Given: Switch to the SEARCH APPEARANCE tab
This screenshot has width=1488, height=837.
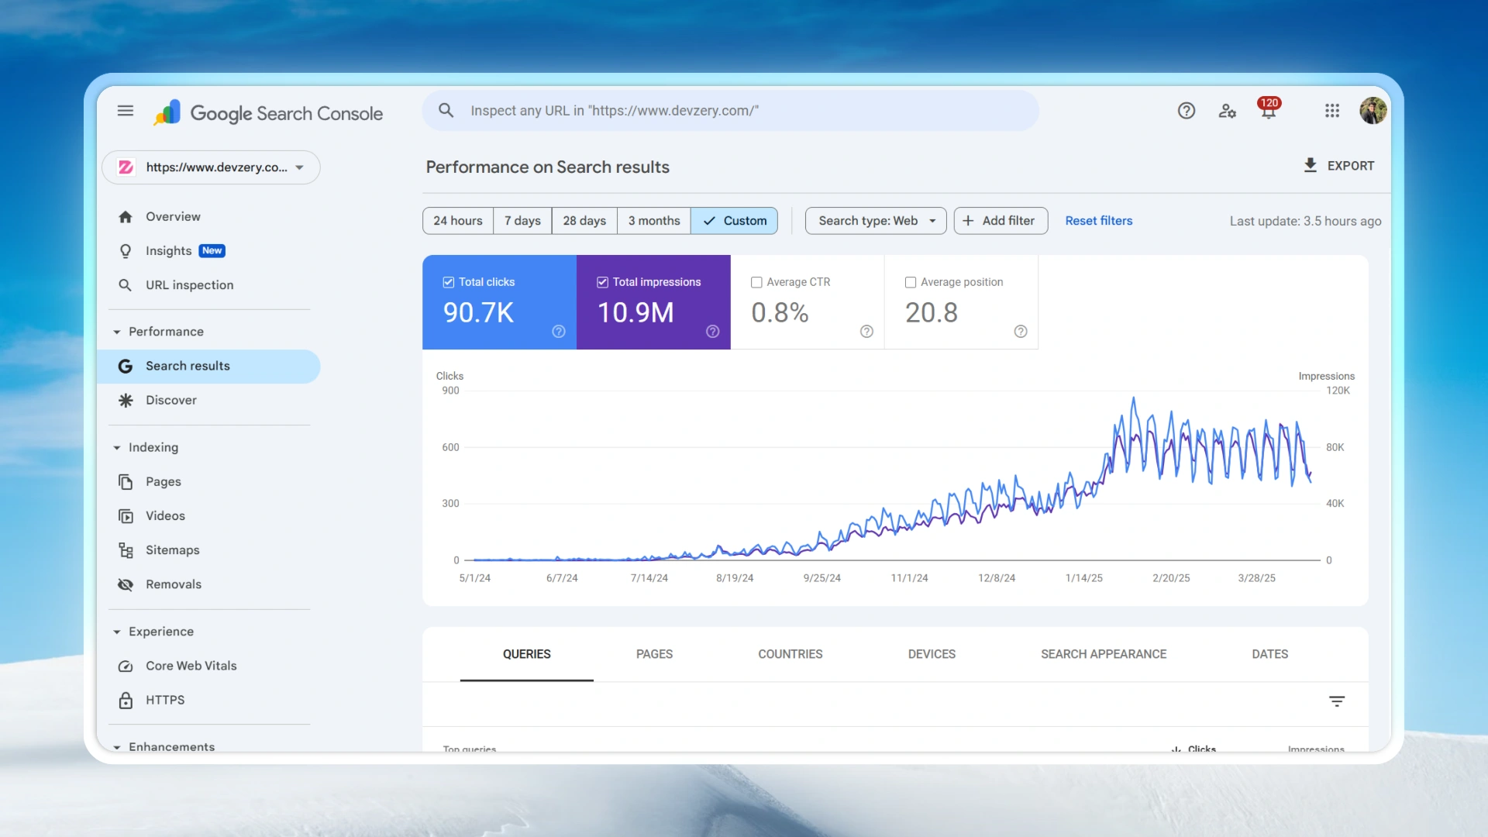Looking at the screenshot, I should 1104,654.
